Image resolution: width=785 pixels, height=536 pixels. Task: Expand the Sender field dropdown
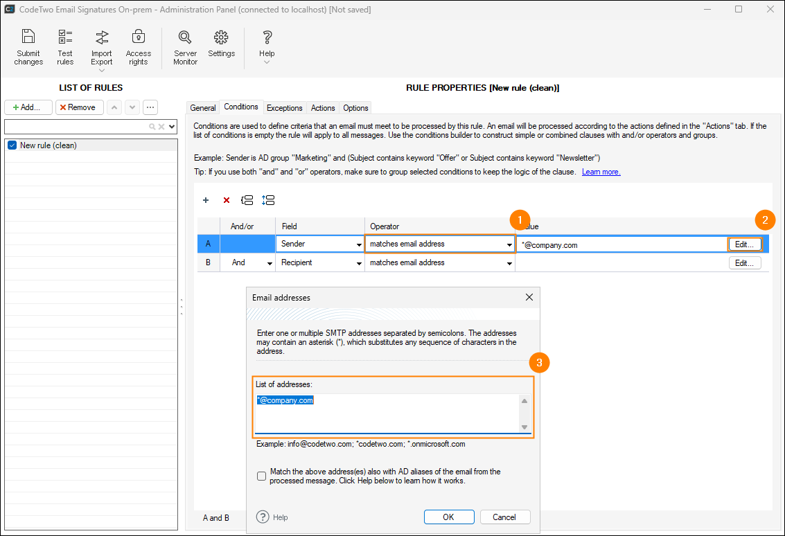pyautogui.click(x=359, y=244)
